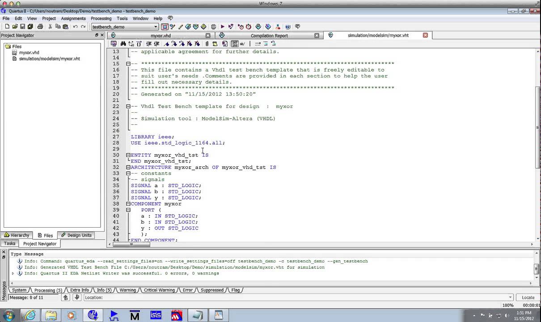
Task: Switch to the Design Units tab
Action: (x=76, y=235)
